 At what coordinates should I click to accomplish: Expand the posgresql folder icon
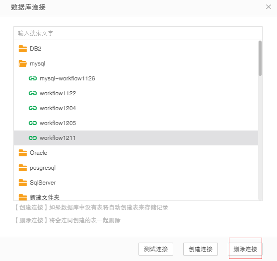point(23,168)
